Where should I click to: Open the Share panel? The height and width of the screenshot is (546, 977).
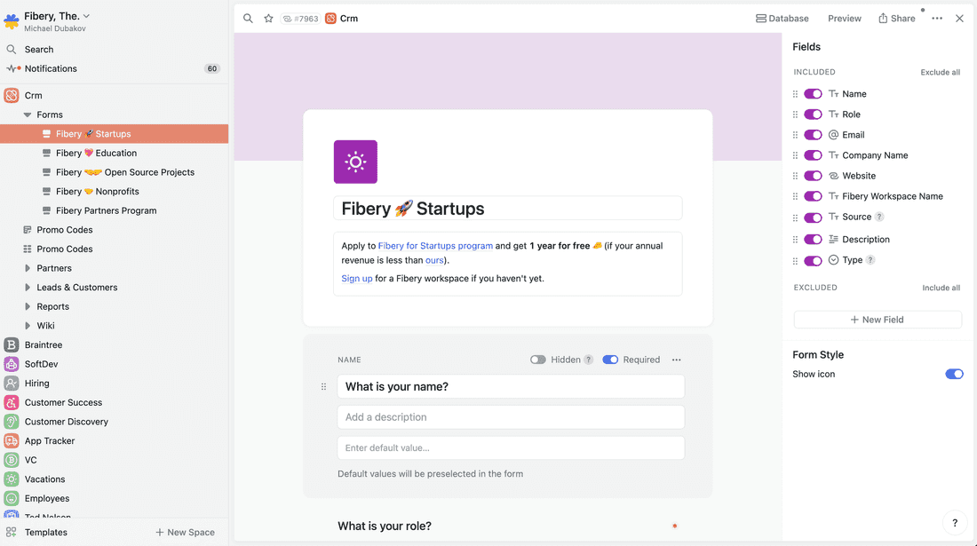tap(896, 18)
